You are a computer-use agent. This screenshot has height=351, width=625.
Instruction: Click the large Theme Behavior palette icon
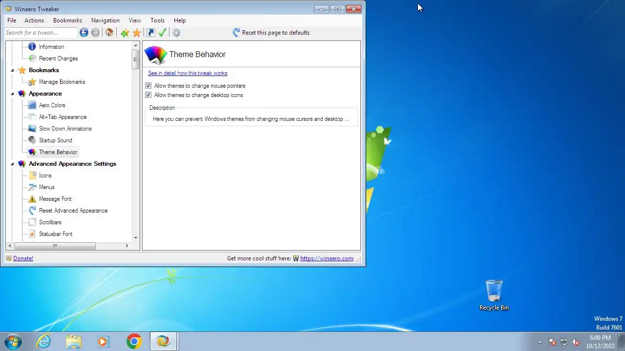[x=156, y=55]
